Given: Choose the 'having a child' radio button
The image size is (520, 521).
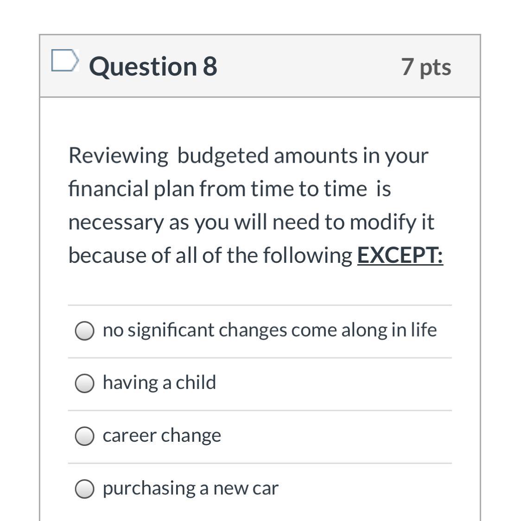Looking at the screenshot, I should pos(84,383).
